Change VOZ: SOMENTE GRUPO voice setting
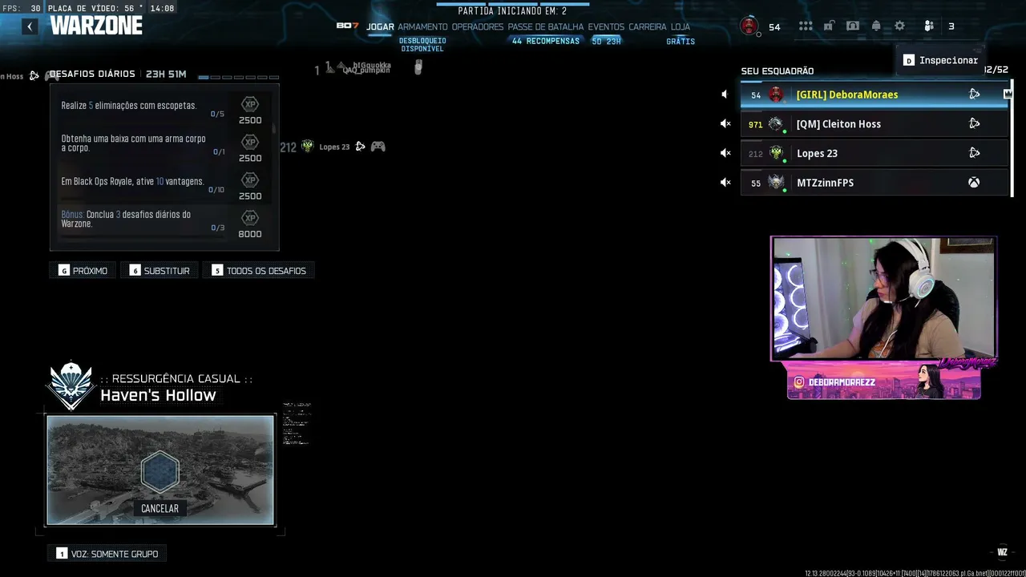Image resolution: width=1026 pixels, height=577 pixels. (107, 554)
